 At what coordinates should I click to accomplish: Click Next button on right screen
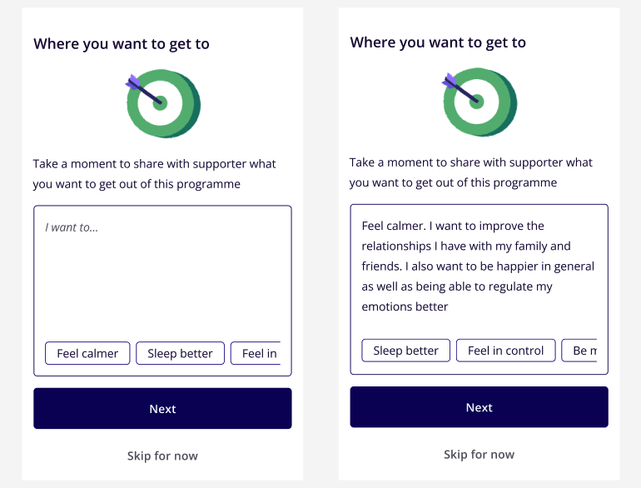pos(480,407)
